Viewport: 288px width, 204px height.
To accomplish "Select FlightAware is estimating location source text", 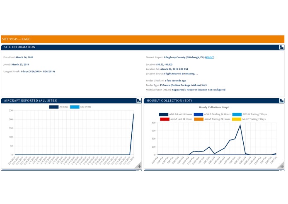I will pyautogui.click(x=181, y=74).
